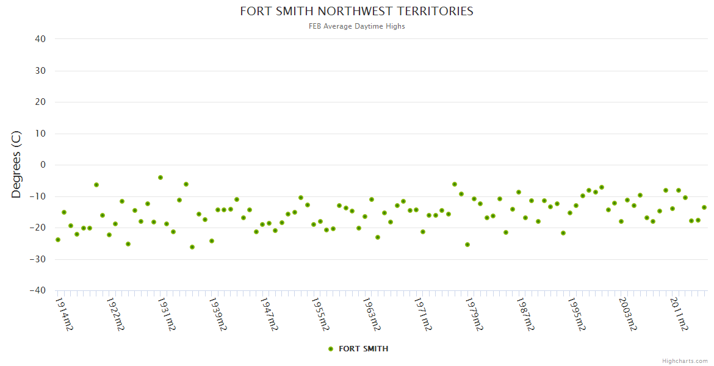The width and height of the screenshot is (714, 366).
Task: Open the Highcharts.com credit link
Action: click(685, 361)
